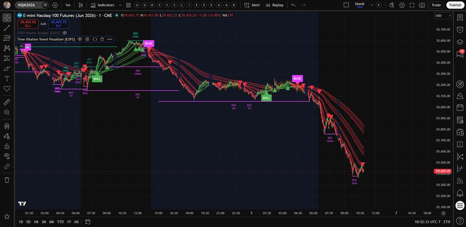Start bar Replay mode
The image size is (466, 227).
tap(275, 5)
